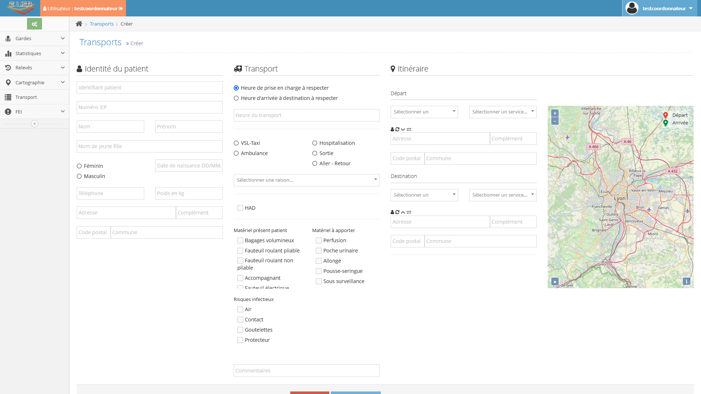Zoom in on the map
This screenshot has width=701, height=394.
tap(555, 113)
